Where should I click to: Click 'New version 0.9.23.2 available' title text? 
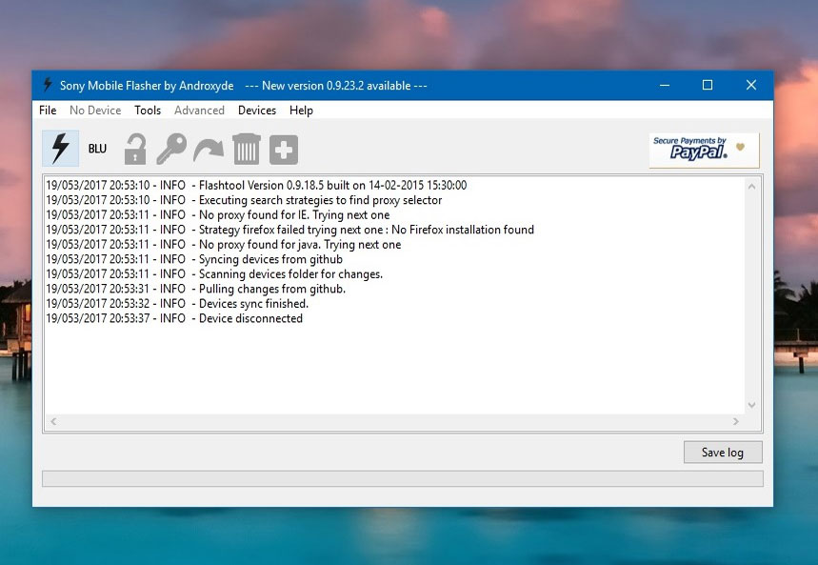pos(336,86)
